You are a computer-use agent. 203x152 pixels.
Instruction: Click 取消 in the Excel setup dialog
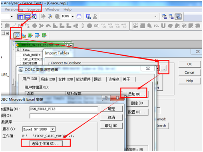[111, 117]
